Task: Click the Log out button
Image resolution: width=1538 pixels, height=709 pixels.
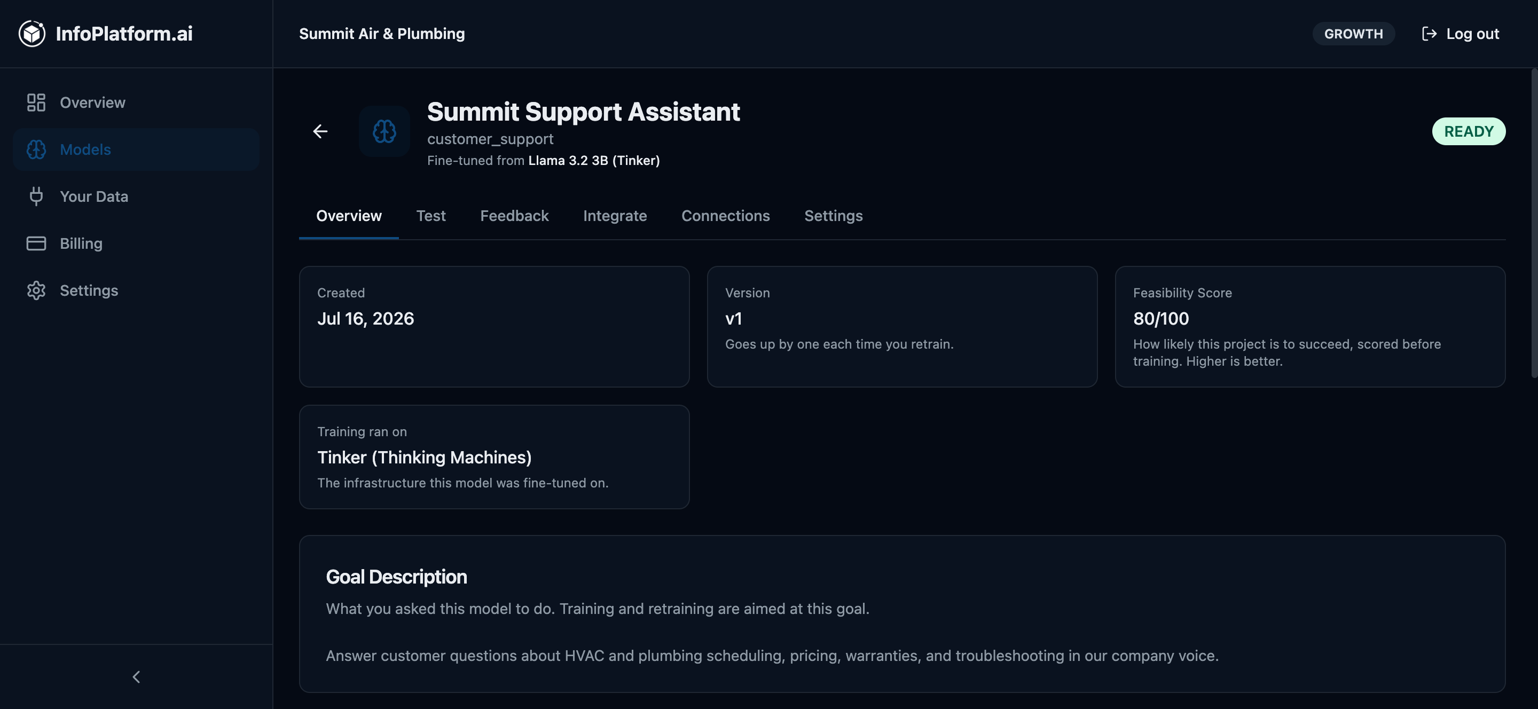Action: click(1461, 34)
